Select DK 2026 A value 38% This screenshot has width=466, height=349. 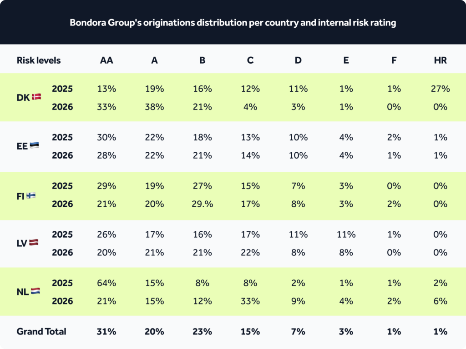[154, 107]
